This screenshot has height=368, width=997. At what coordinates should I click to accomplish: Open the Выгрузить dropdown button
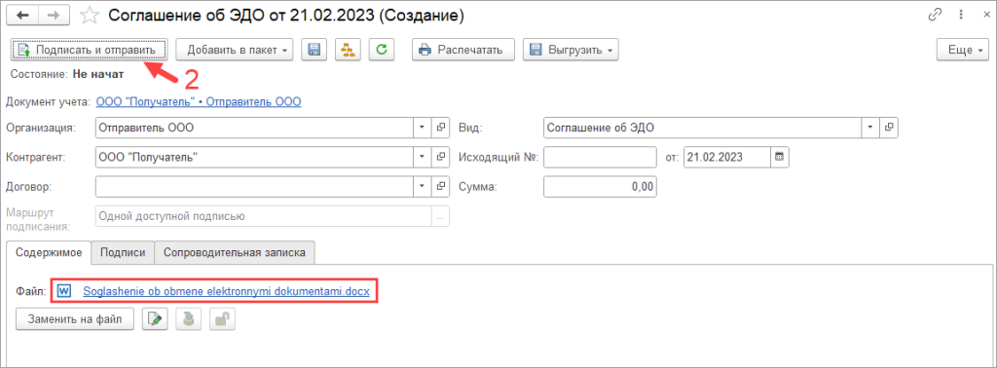[x=571, y=50]
